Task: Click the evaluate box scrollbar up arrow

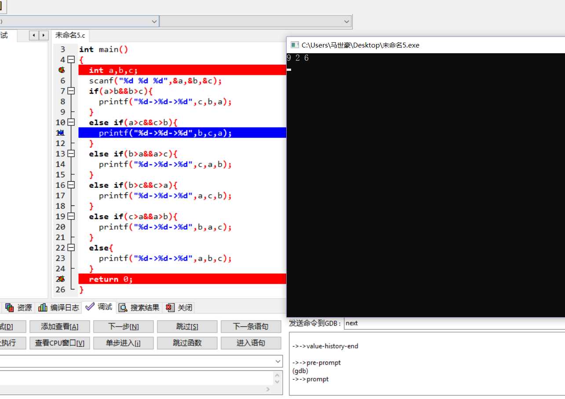Action: pos(277,375)
